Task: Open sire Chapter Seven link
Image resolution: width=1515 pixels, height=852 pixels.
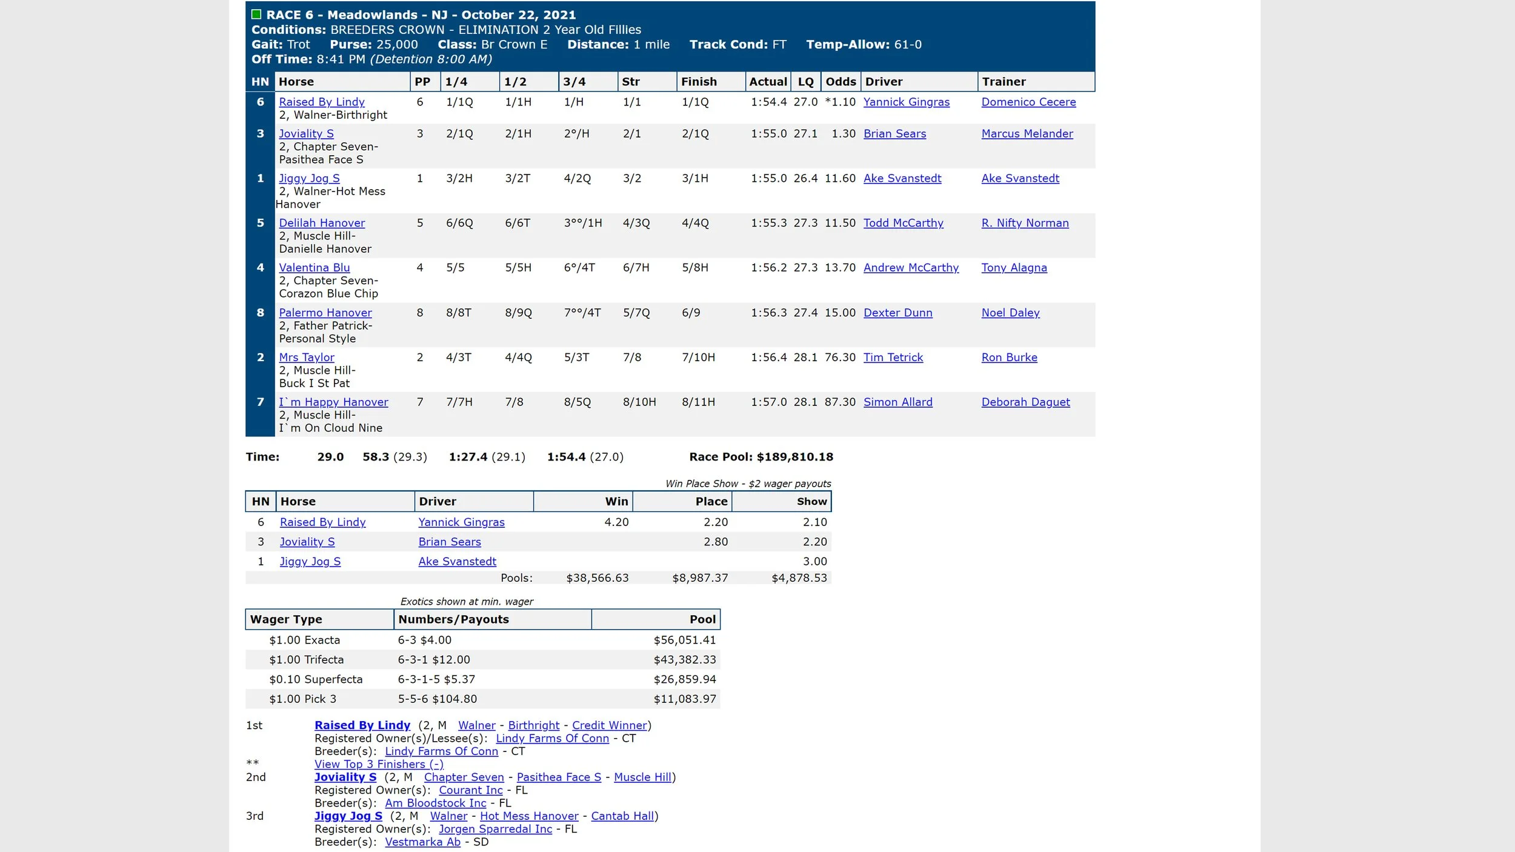Action: (464, 777)
